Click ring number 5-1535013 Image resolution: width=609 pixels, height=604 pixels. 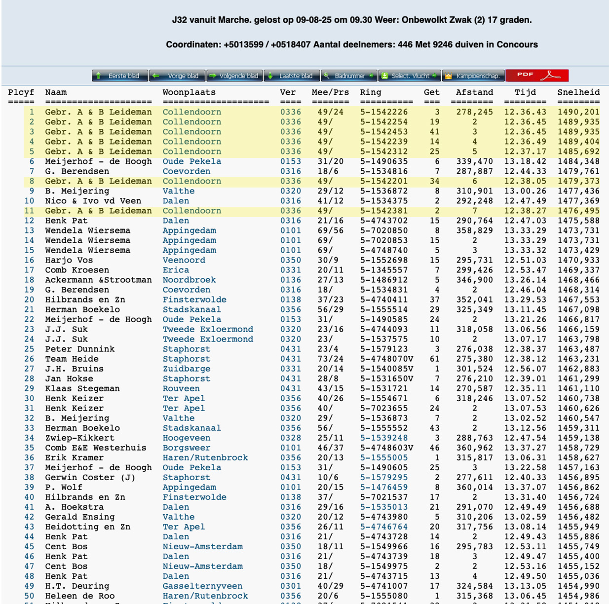point(384,507)
